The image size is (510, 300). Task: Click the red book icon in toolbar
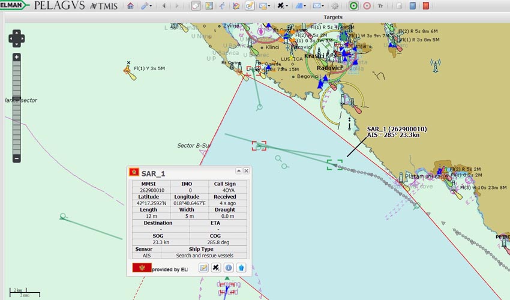coord(425,6)
